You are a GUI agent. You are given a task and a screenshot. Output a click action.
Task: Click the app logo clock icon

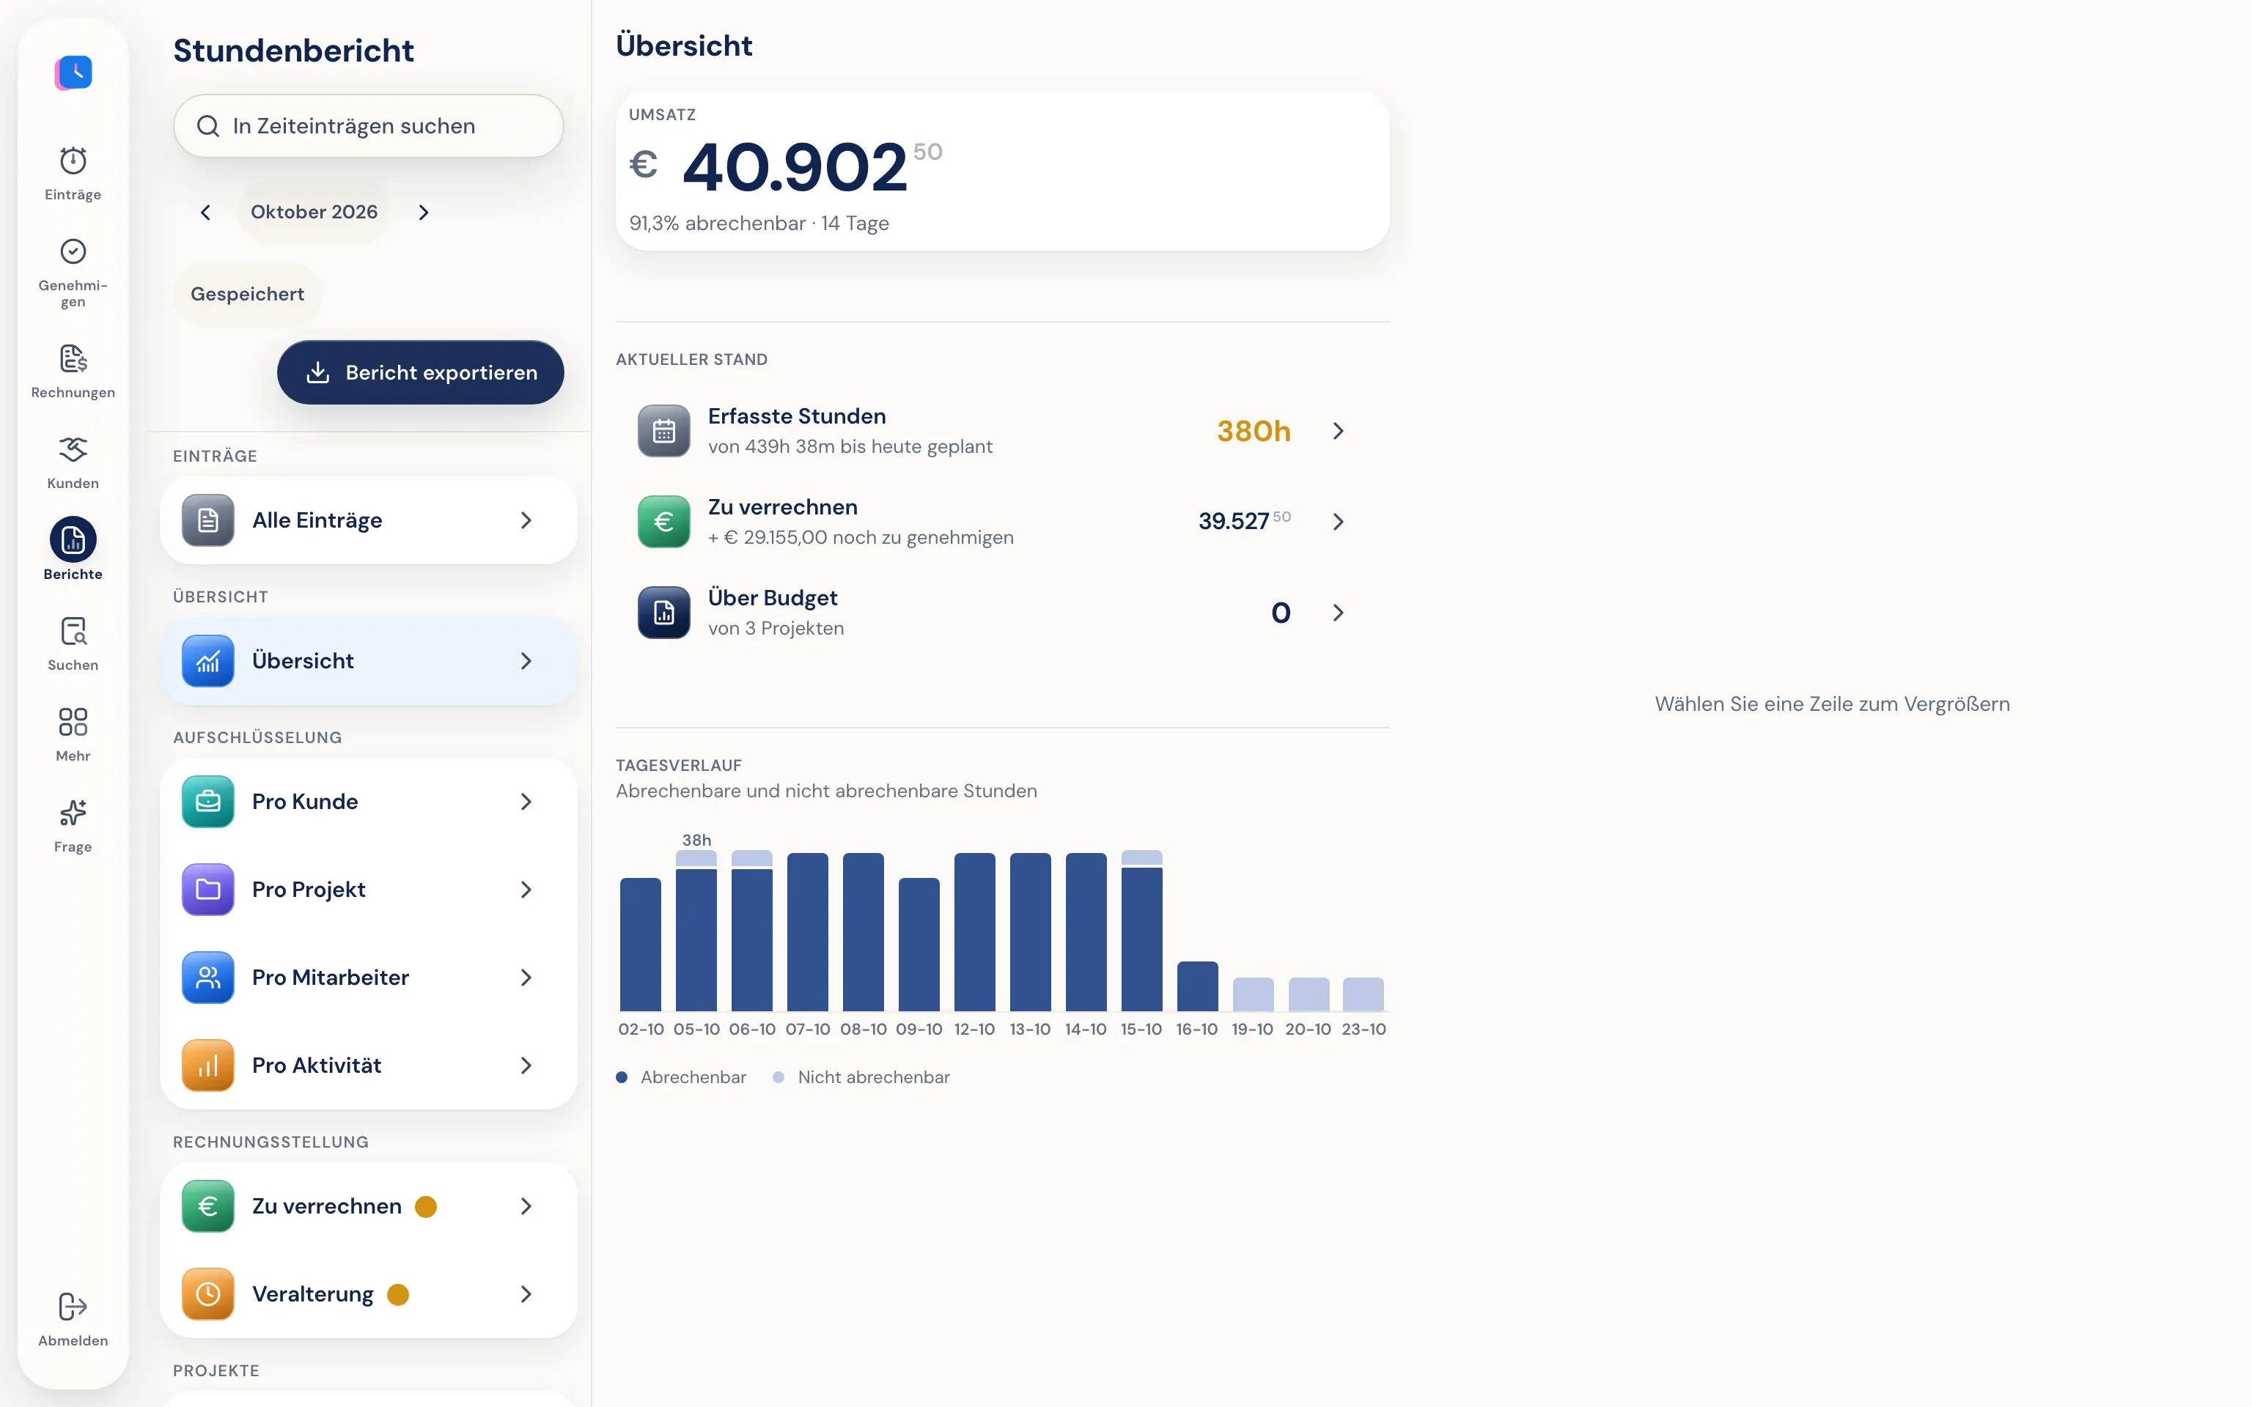[73, 72]
